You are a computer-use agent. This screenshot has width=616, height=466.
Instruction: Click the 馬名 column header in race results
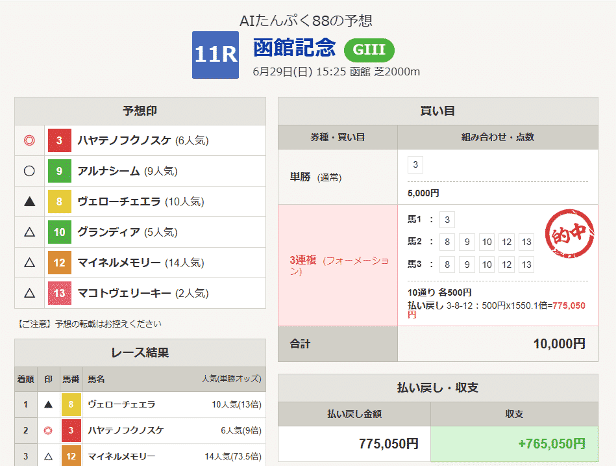click(x=96, y=379)
